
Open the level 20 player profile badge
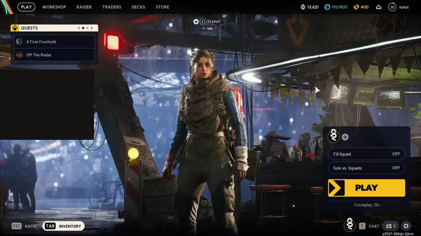pyautogui.click(x=392, y=7)
